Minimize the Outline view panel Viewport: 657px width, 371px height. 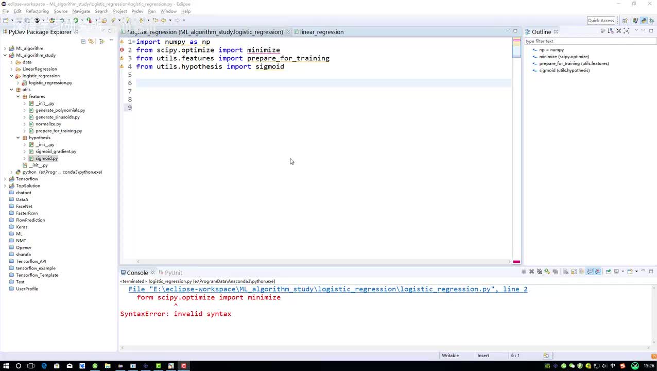643,31
